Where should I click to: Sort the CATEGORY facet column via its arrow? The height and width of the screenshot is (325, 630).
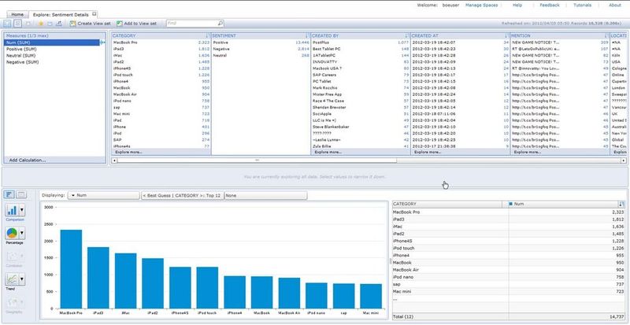207,35
